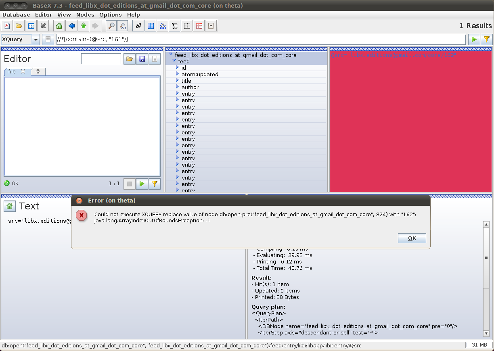Screen dimensions: 494x351
Task: Expand the 'author' tree node
Action: (x=178, y=87)
